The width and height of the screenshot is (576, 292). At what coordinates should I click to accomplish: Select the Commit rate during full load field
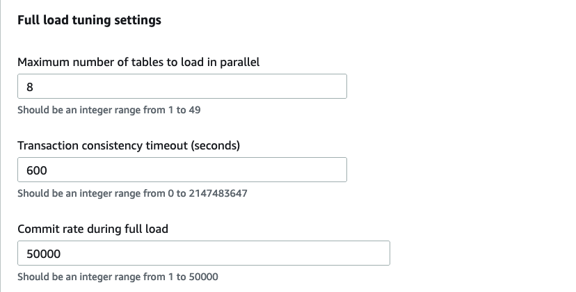(203, 254)
